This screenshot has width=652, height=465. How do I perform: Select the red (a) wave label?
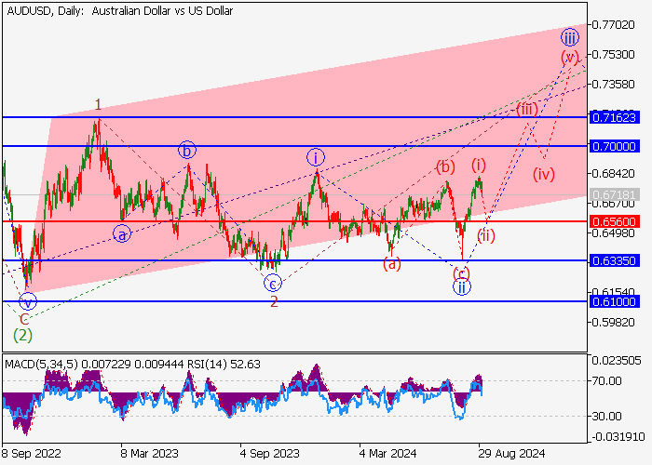point(392,263)
